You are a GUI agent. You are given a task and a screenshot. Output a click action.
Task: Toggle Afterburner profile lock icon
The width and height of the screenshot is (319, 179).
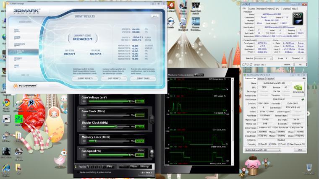point(76,166)
